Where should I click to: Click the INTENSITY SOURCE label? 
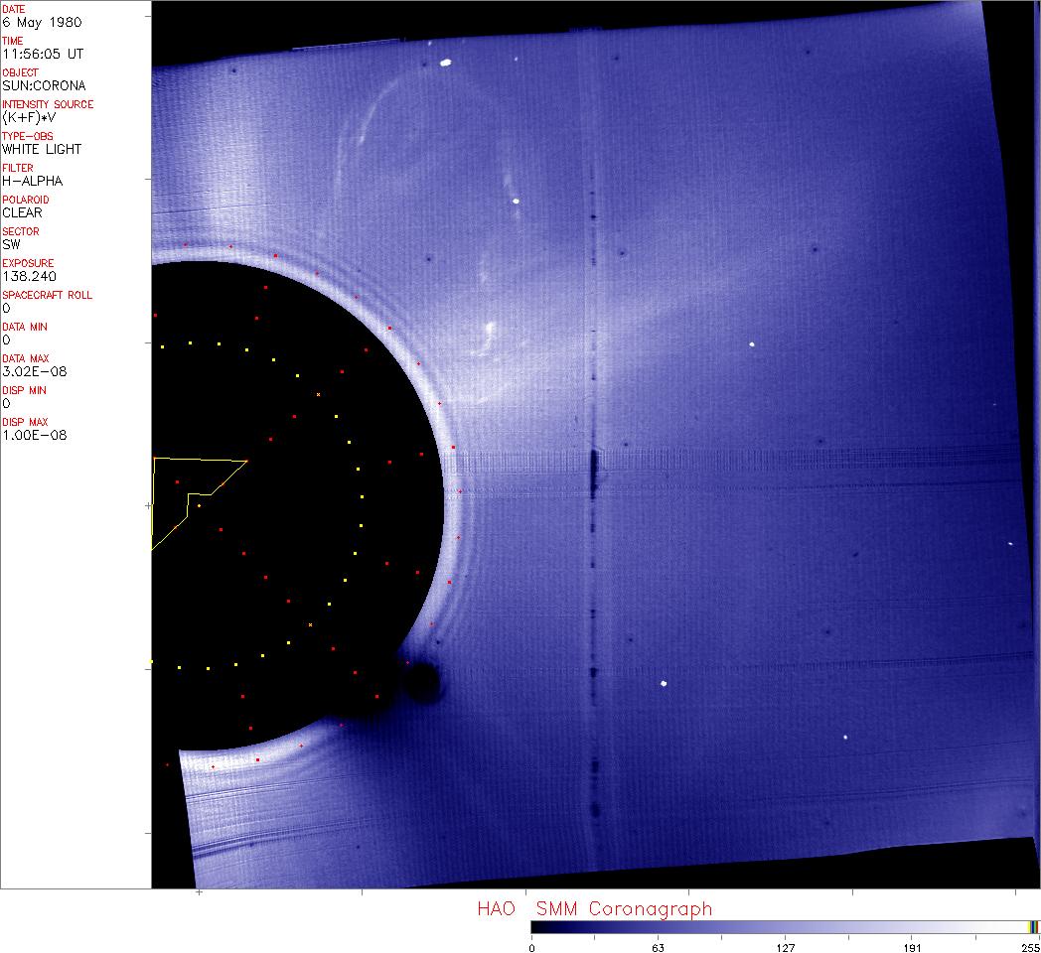(x=48, y=104)
